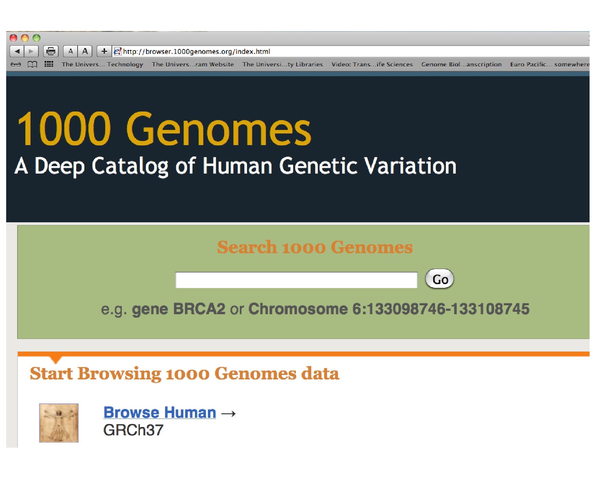Open 'The Univers... Technology' bookmark

102,64
